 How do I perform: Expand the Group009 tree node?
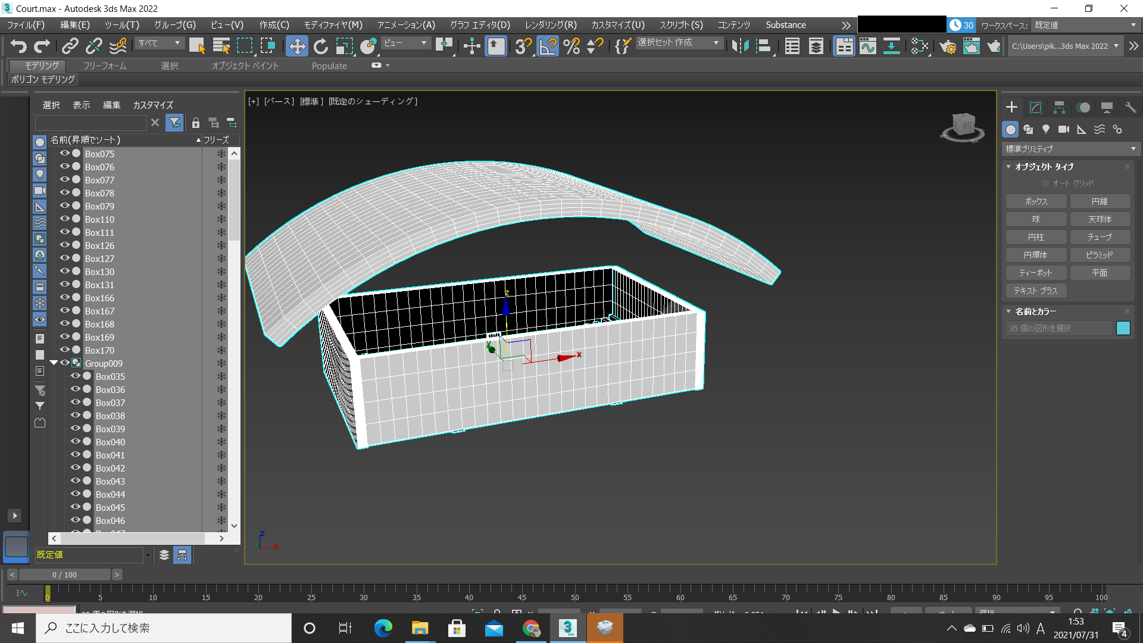pyautogui.click(x=54, y=363)
